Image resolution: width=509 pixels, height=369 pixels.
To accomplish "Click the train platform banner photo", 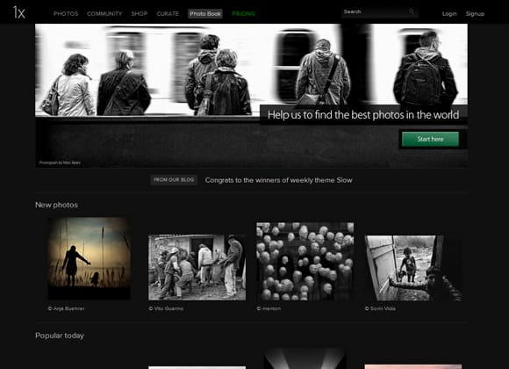I will click(251, 70).
